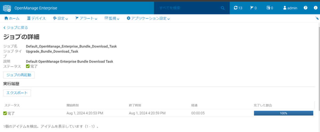Open the help question mark icon

[306, 8]
